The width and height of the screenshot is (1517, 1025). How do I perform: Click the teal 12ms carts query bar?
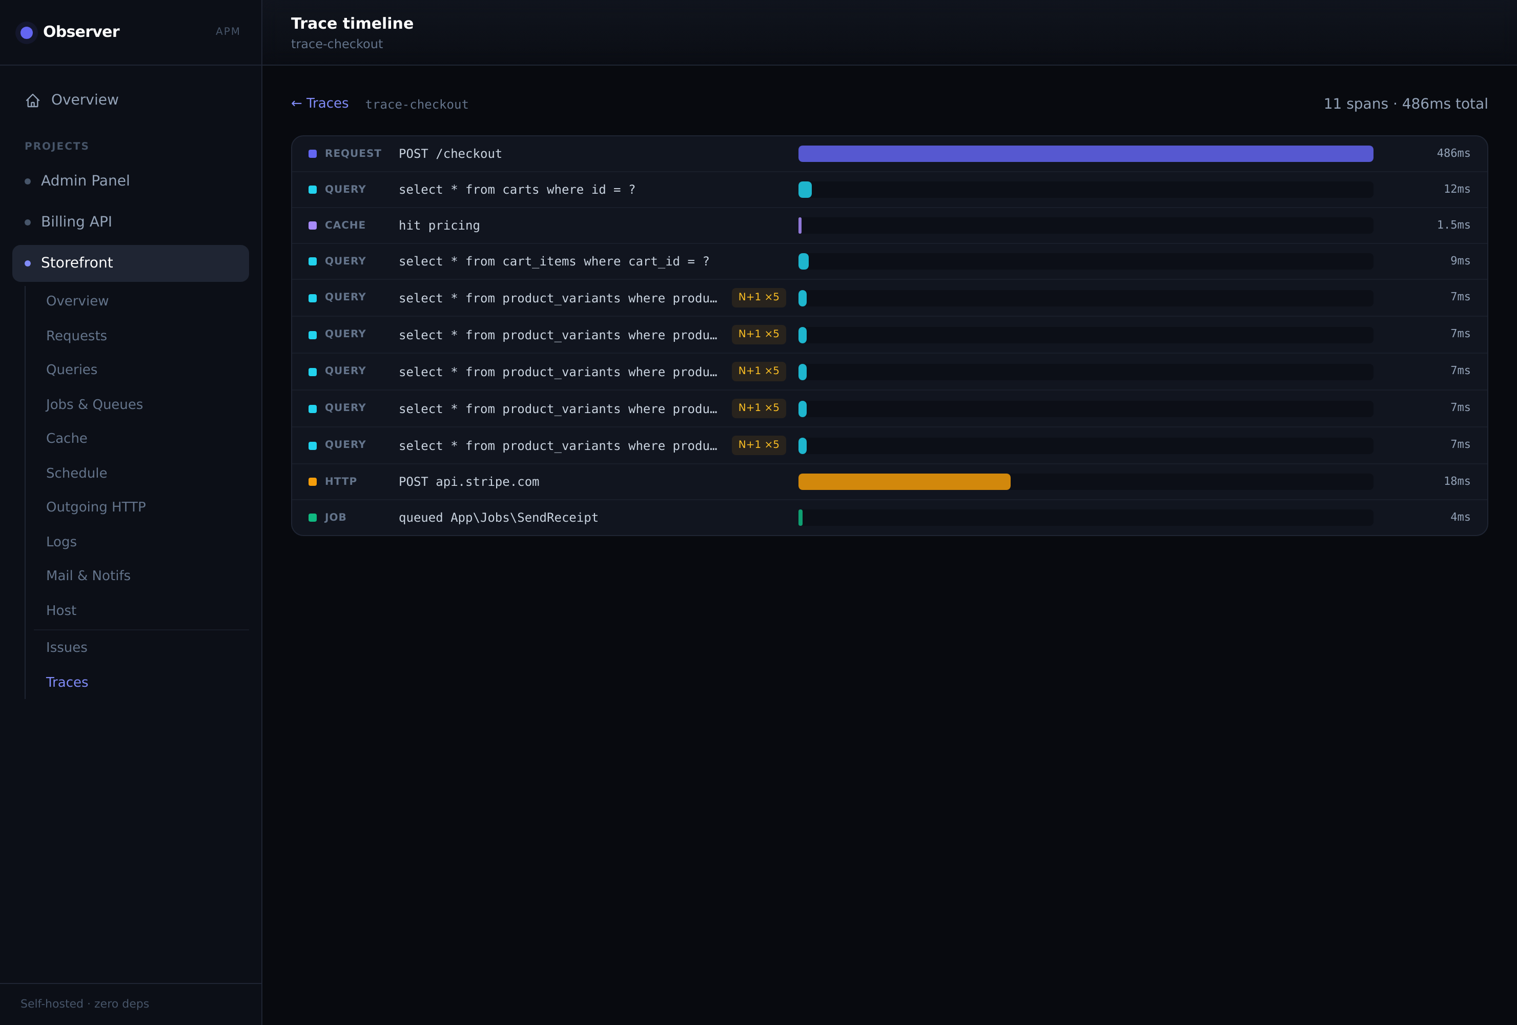805,189
